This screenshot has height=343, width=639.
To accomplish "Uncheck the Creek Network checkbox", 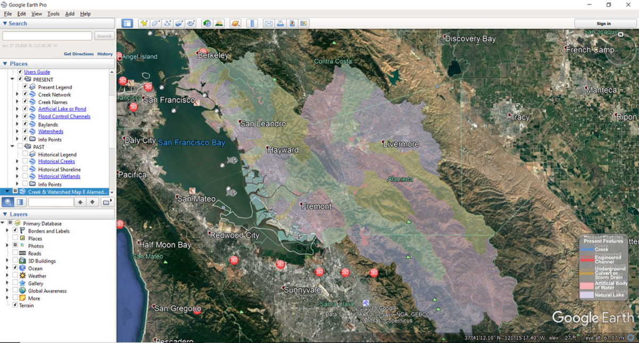I will pos(24,95).
